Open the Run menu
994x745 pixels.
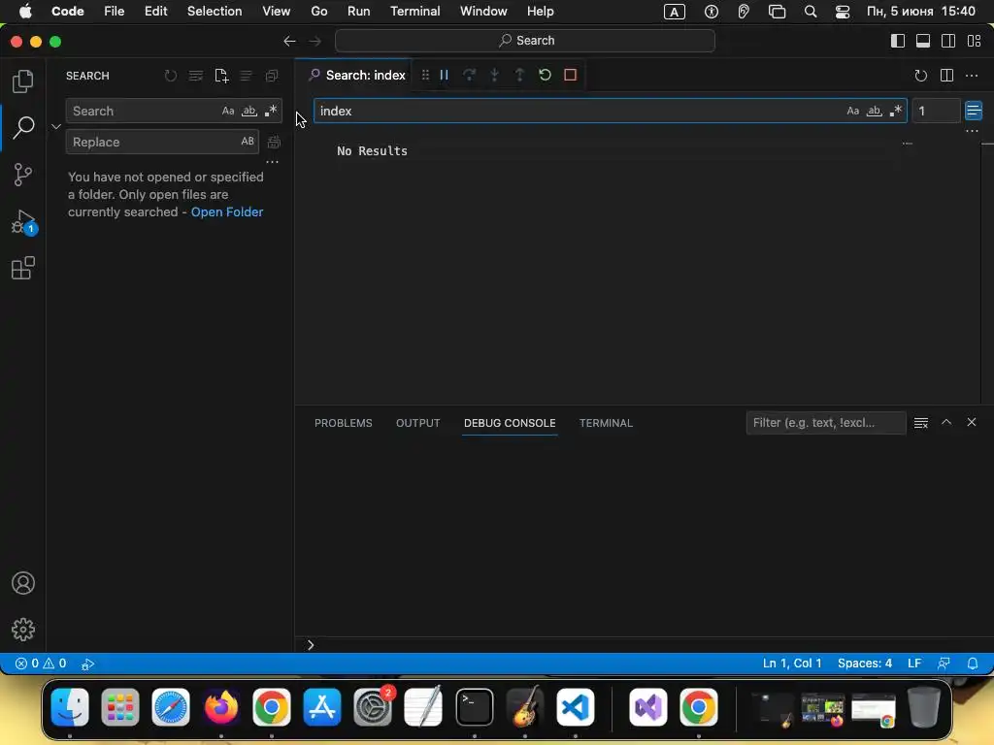[x=358, y=12]
